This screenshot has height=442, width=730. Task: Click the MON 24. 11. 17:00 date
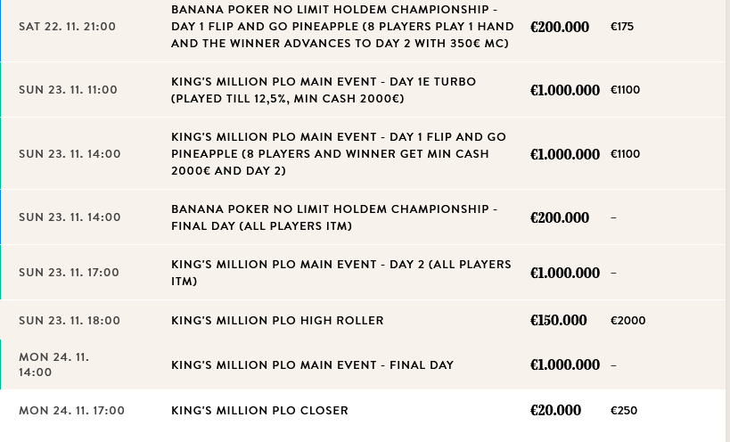(71, 411)
